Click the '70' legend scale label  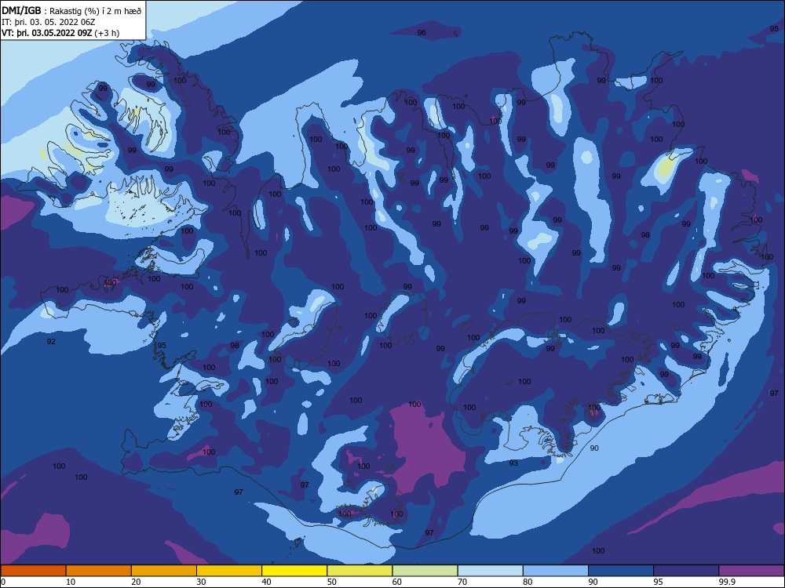(462, 582)
